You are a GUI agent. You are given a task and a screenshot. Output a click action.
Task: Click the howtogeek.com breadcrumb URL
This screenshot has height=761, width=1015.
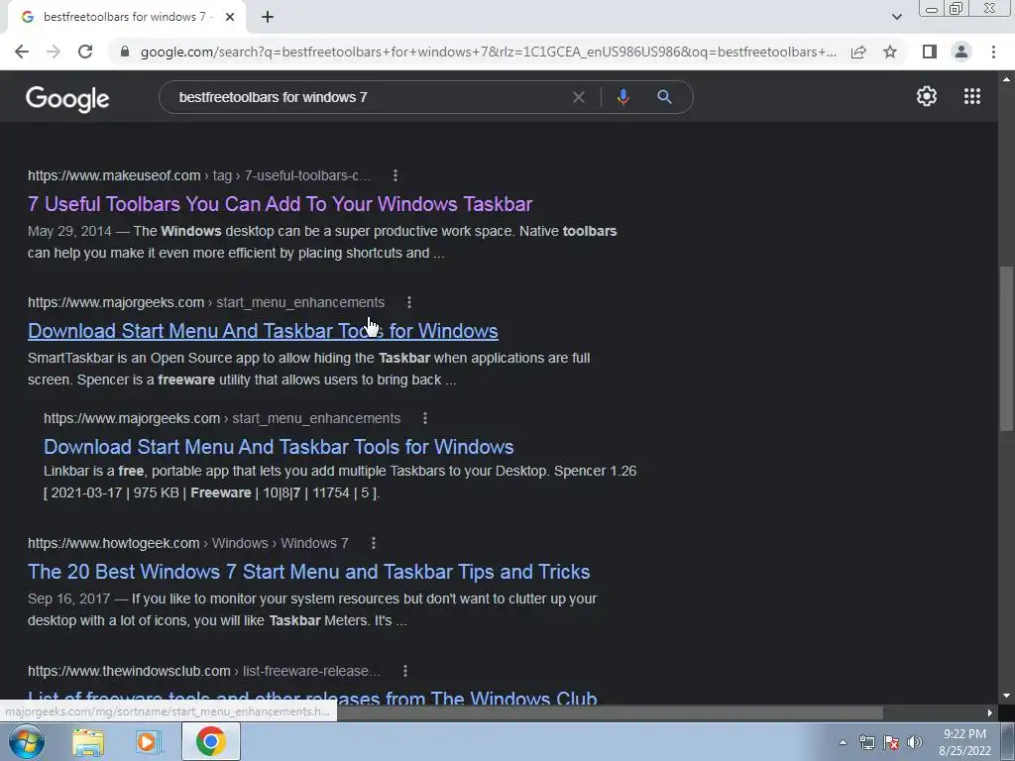click(187, 543)
